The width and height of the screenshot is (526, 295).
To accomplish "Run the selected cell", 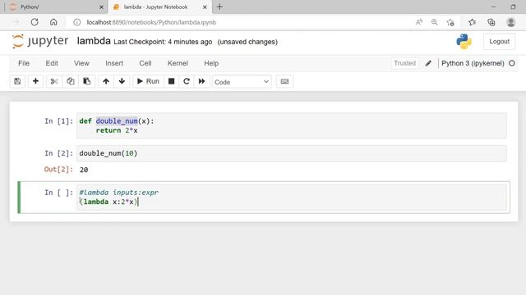I will [x=148, y=81].
